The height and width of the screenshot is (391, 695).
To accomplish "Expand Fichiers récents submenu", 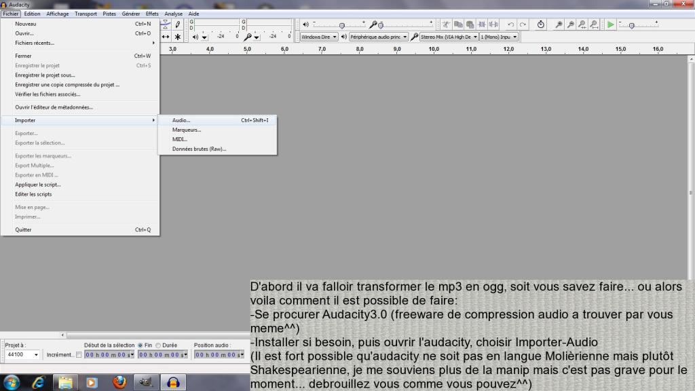I will click(80, 43).
